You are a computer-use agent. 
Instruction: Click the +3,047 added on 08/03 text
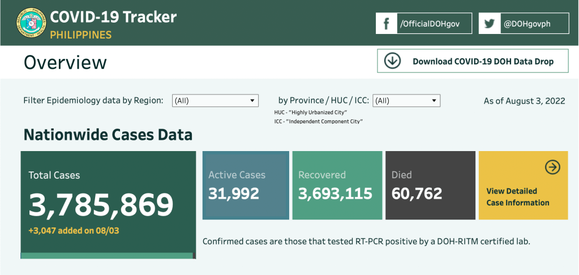[x=74, y=231]
